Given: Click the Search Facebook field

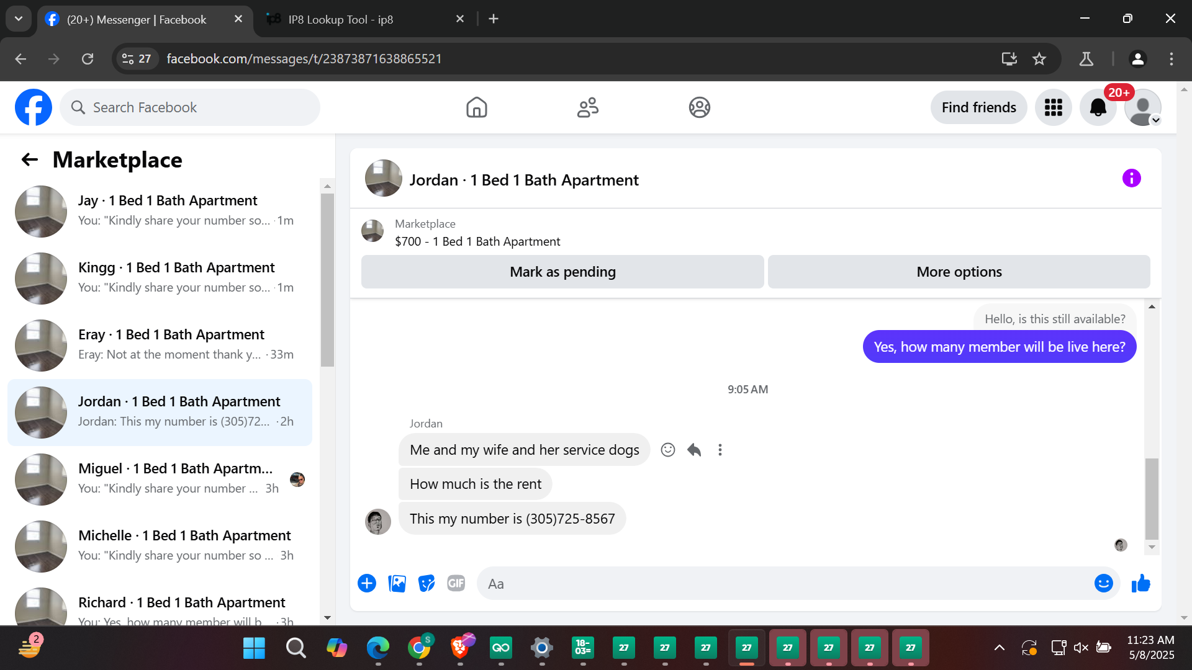Looking at the screenshot, I should pyautogui.click(x=190, y=107).
